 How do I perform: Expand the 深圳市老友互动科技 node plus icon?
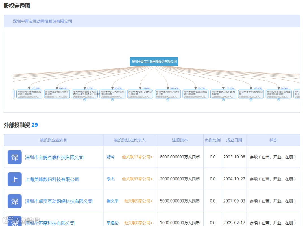coord(223,100)
